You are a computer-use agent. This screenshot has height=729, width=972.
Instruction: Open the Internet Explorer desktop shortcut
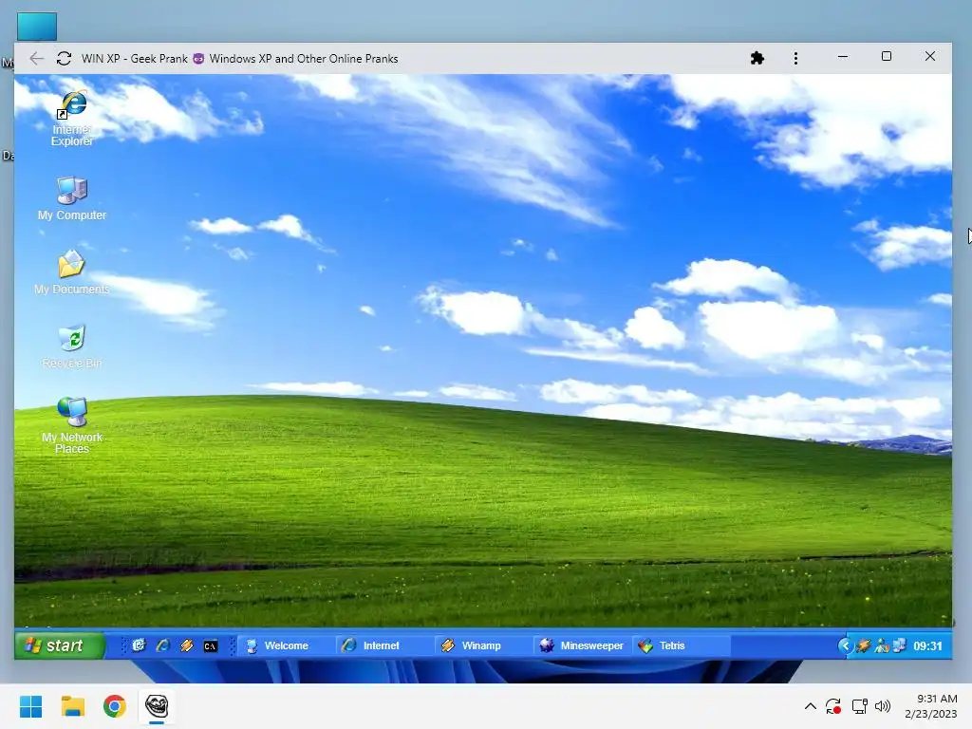point(72,118)
